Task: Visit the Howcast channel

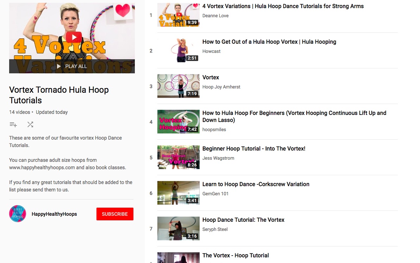Action: tap(211, 51)
